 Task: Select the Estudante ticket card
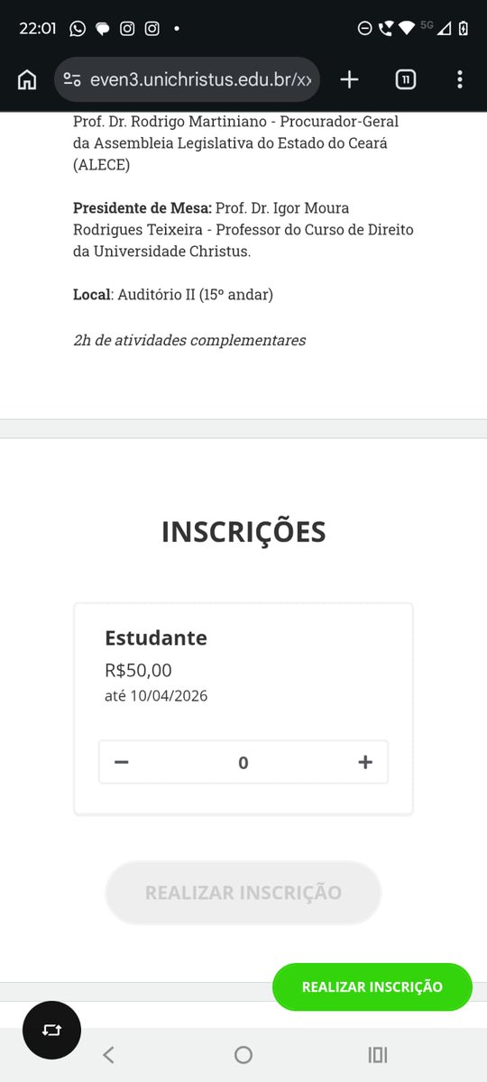(243, 709)
